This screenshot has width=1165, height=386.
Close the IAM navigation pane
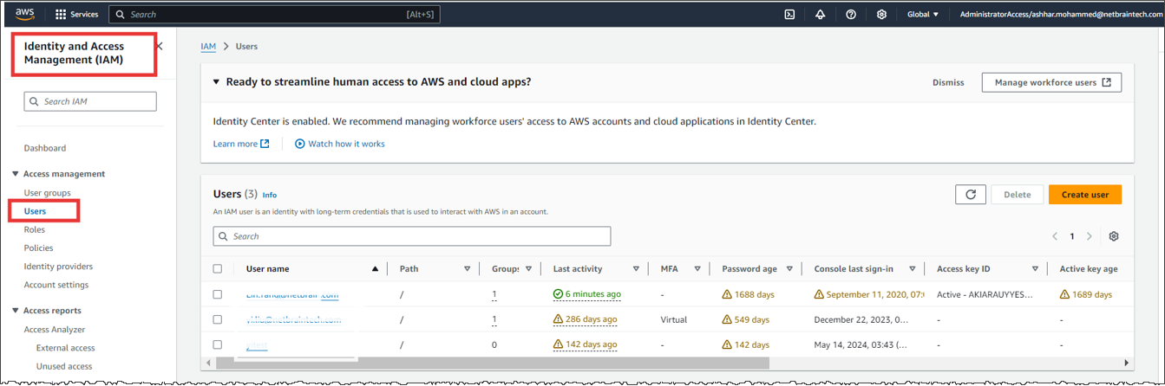coord(160,46)
